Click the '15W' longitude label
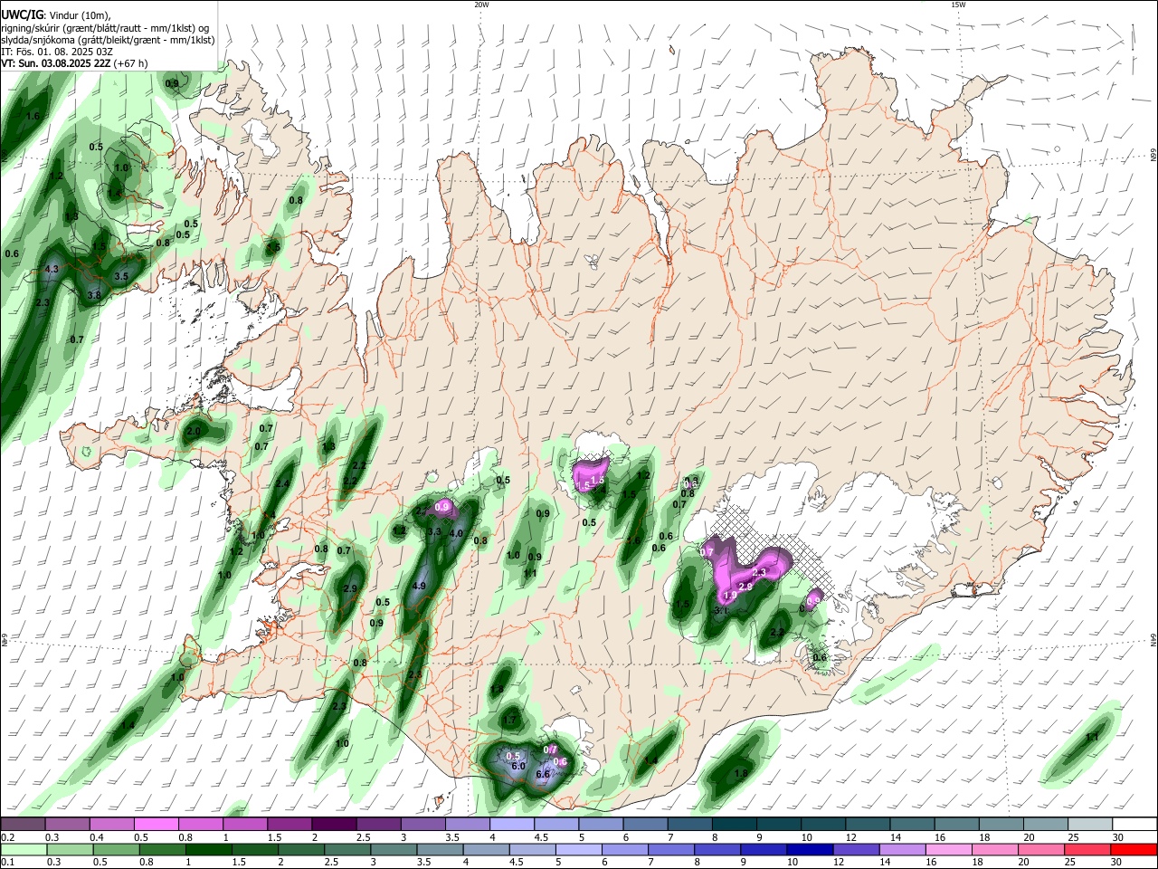 [958, 5]
